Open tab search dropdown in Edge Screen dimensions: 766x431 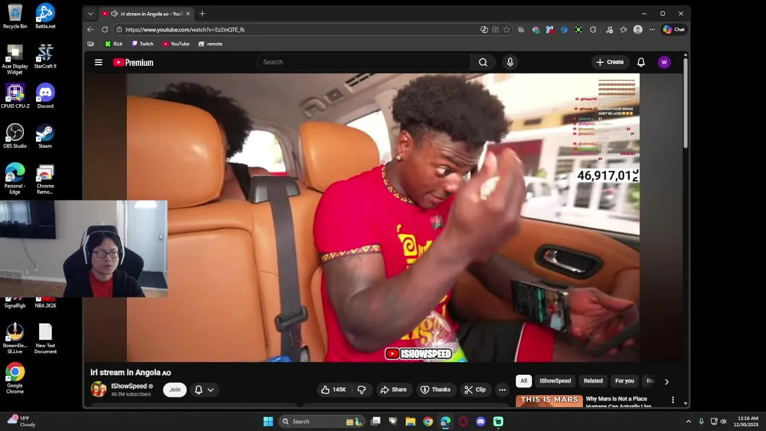(90, 14)
